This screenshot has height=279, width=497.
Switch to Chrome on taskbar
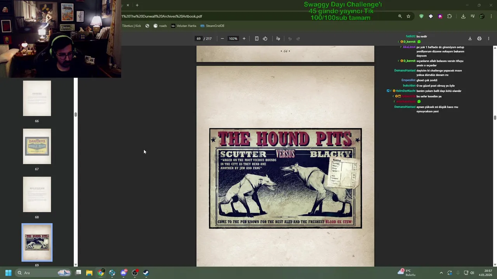tap(101, 273)
